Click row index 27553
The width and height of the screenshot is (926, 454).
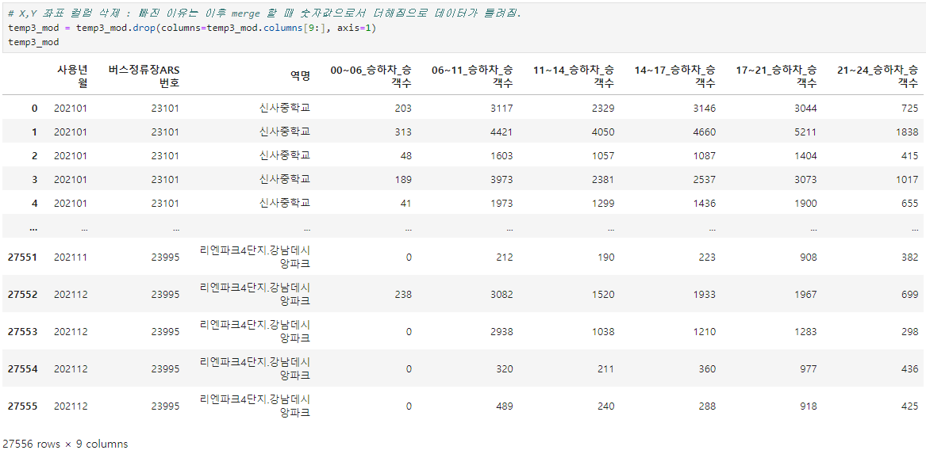tap(23, 331)
